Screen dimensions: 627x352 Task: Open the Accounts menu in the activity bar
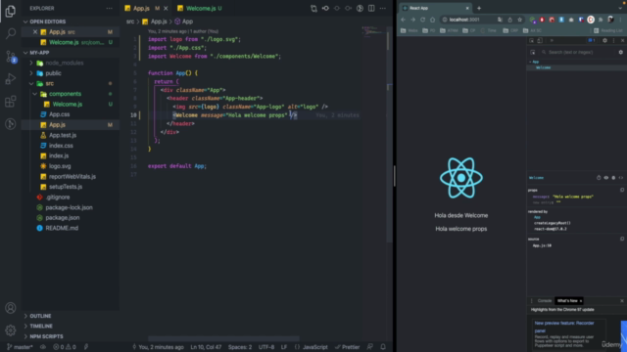point(11,308)
